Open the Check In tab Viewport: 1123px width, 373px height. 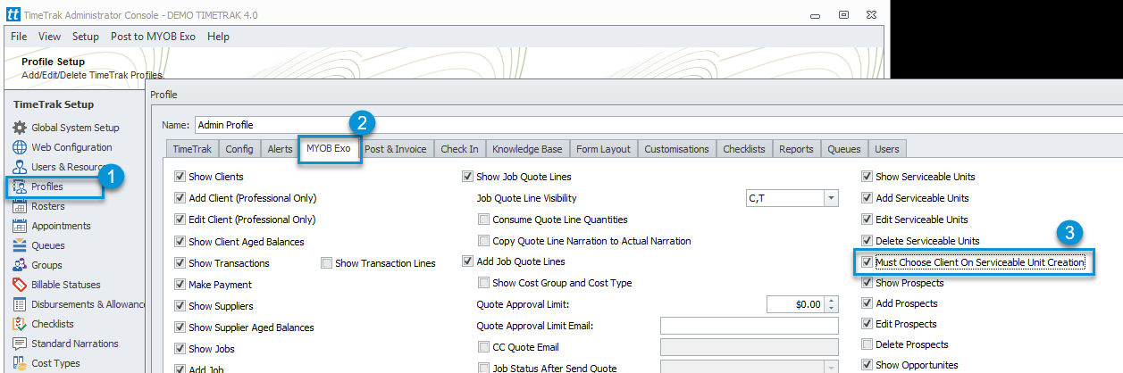(459, 149)
